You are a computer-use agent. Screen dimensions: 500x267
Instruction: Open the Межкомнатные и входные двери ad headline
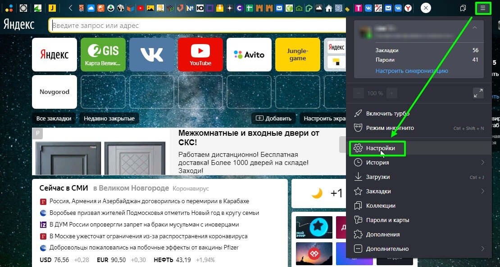tap(249, 138)
